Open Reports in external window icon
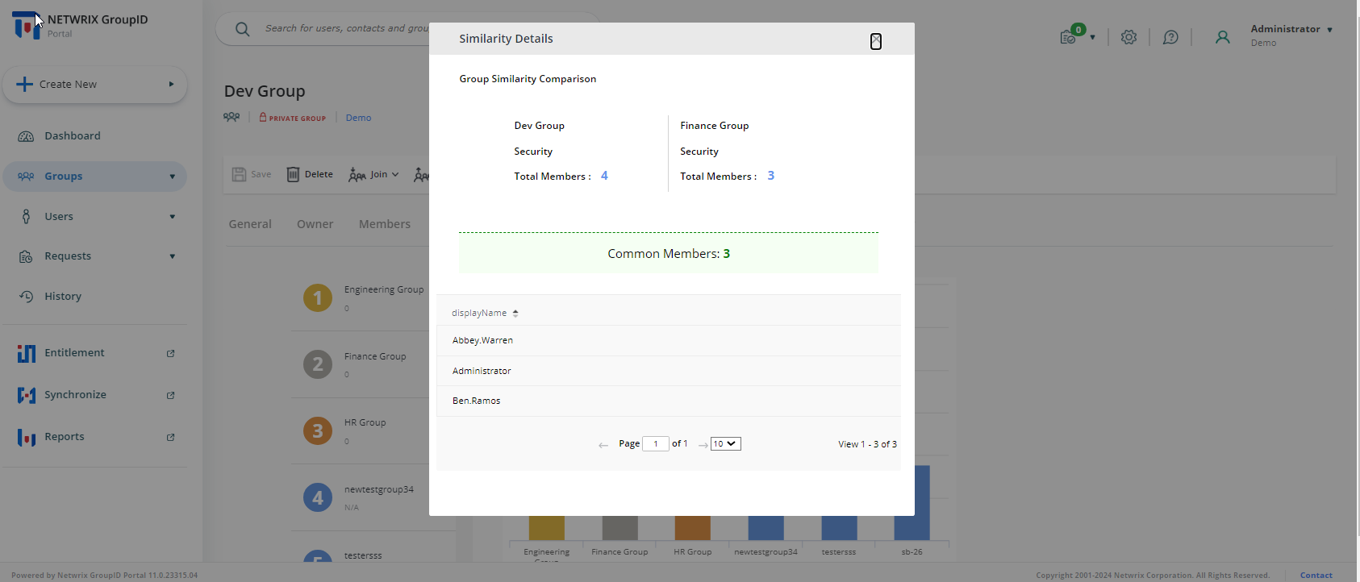 pyautogui.click(x=170, y=437)
